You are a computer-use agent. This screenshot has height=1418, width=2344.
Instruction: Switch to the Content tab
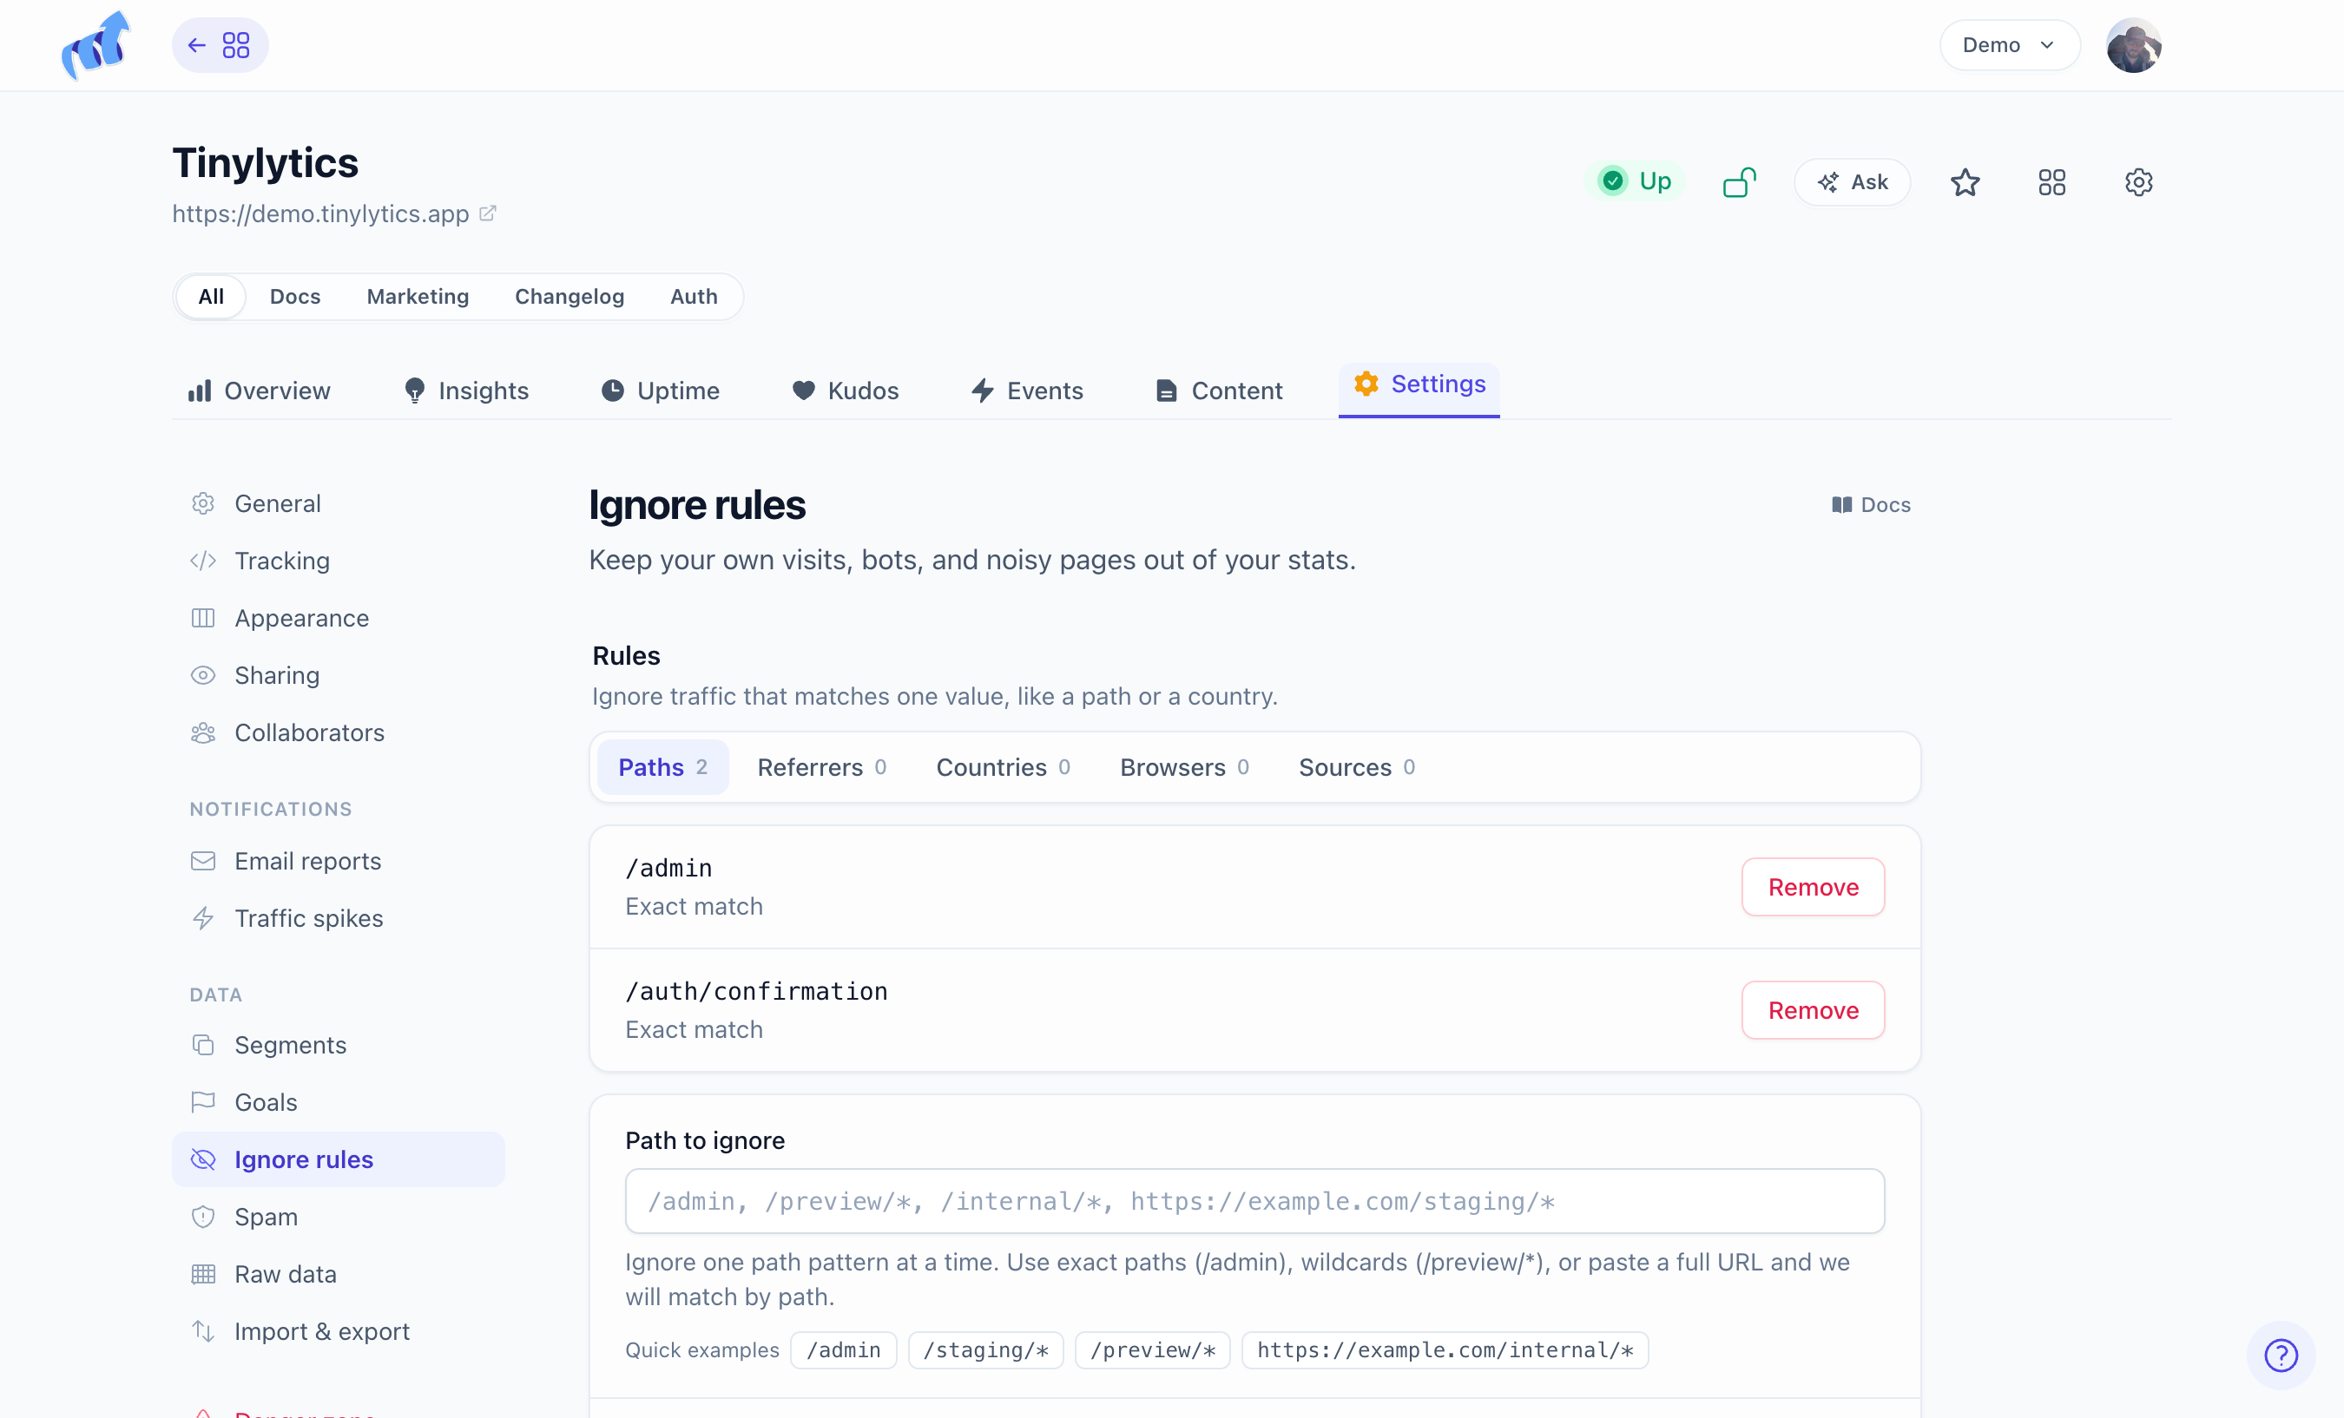[1219, 390]
